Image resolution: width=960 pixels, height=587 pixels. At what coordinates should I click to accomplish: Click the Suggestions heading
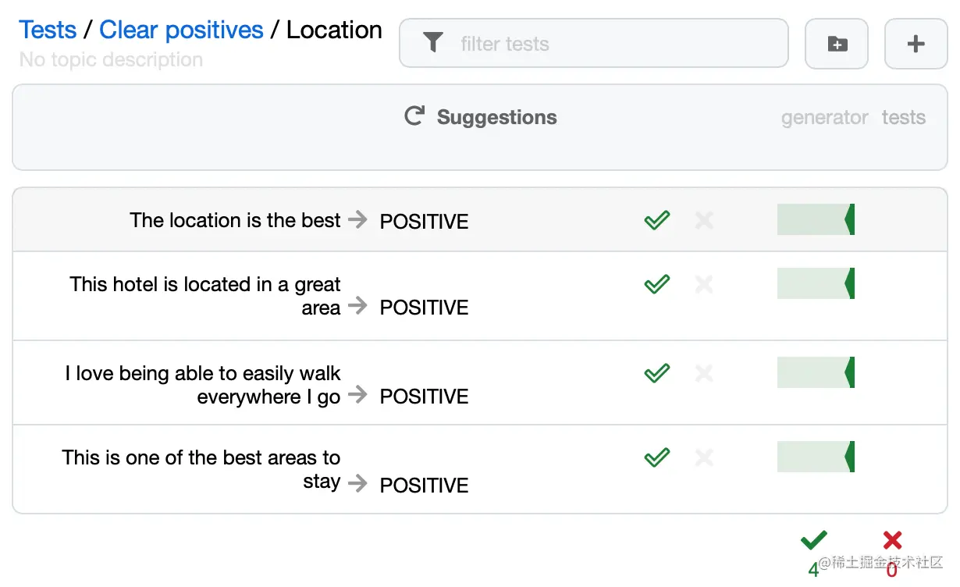(497, 117)
